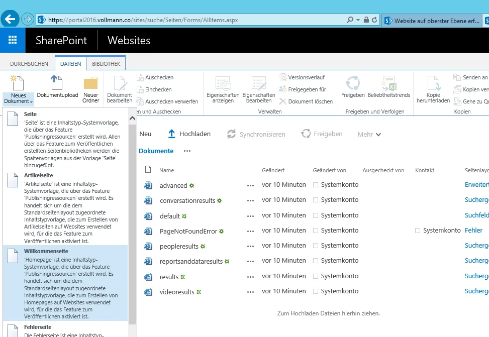Open the address bar search dropdown arrow
Screen dimensions: 489x337
point(358,20)
